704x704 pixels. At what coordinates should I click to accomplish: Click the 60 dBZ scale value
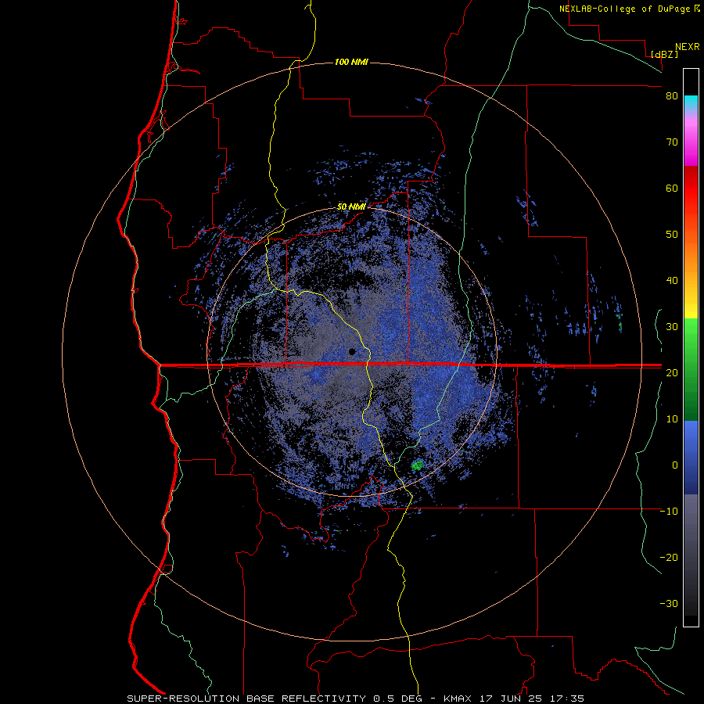[x=672, y=188]
